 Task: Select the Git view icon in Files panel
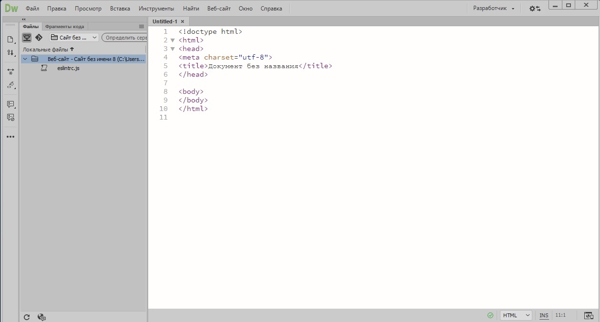point(39,37)
